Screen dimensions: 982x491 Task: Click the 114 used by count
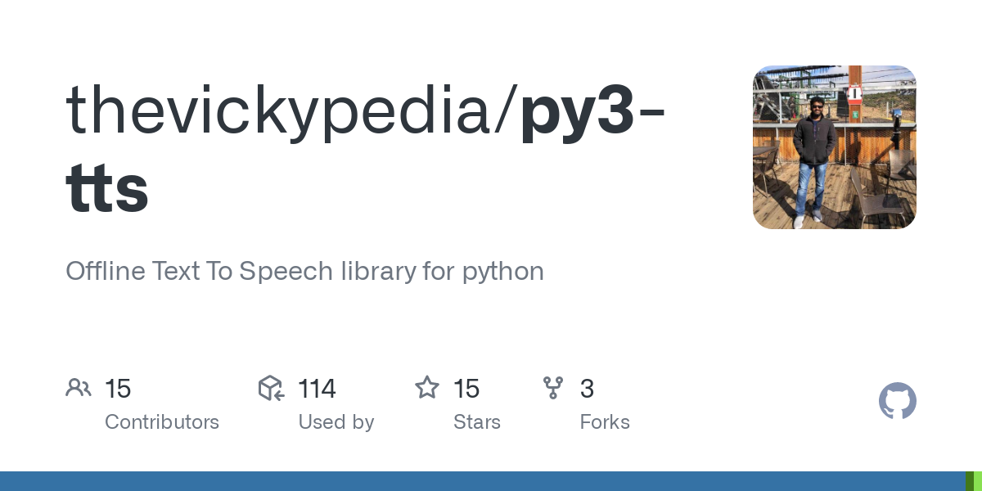[317, 389]
